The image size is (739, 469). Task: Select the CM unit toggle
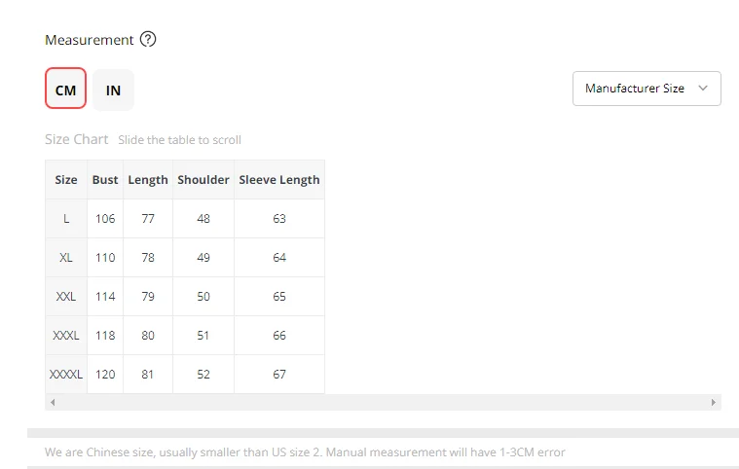click(x=65, y=88)
